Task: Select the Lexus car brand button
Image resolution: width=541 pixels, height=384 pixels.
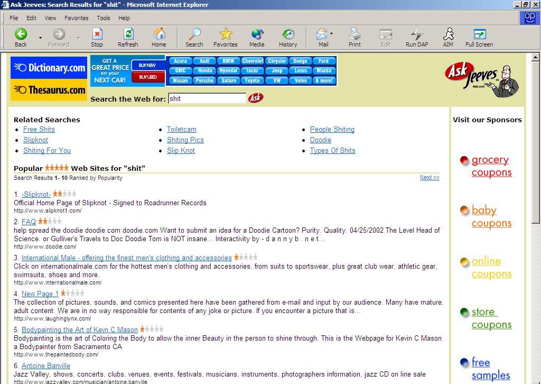Action: [x=301, y=70]
